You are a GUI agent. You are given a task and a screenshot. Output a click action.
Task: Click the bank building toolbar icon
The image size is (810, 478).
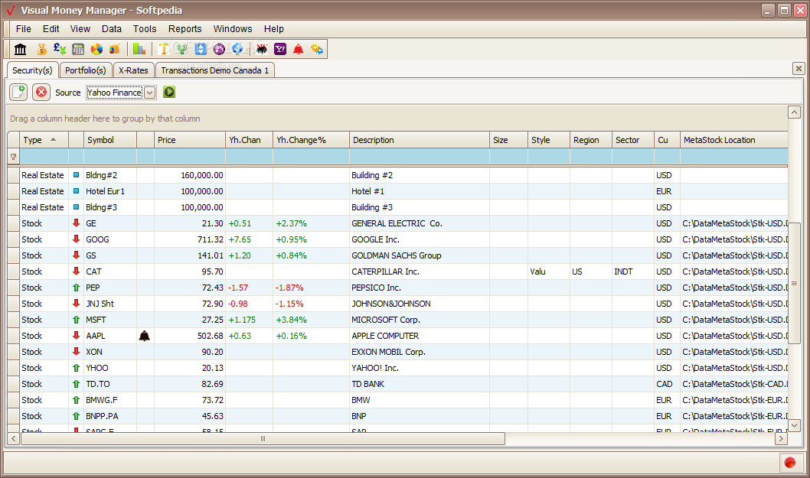coord(20,49)
